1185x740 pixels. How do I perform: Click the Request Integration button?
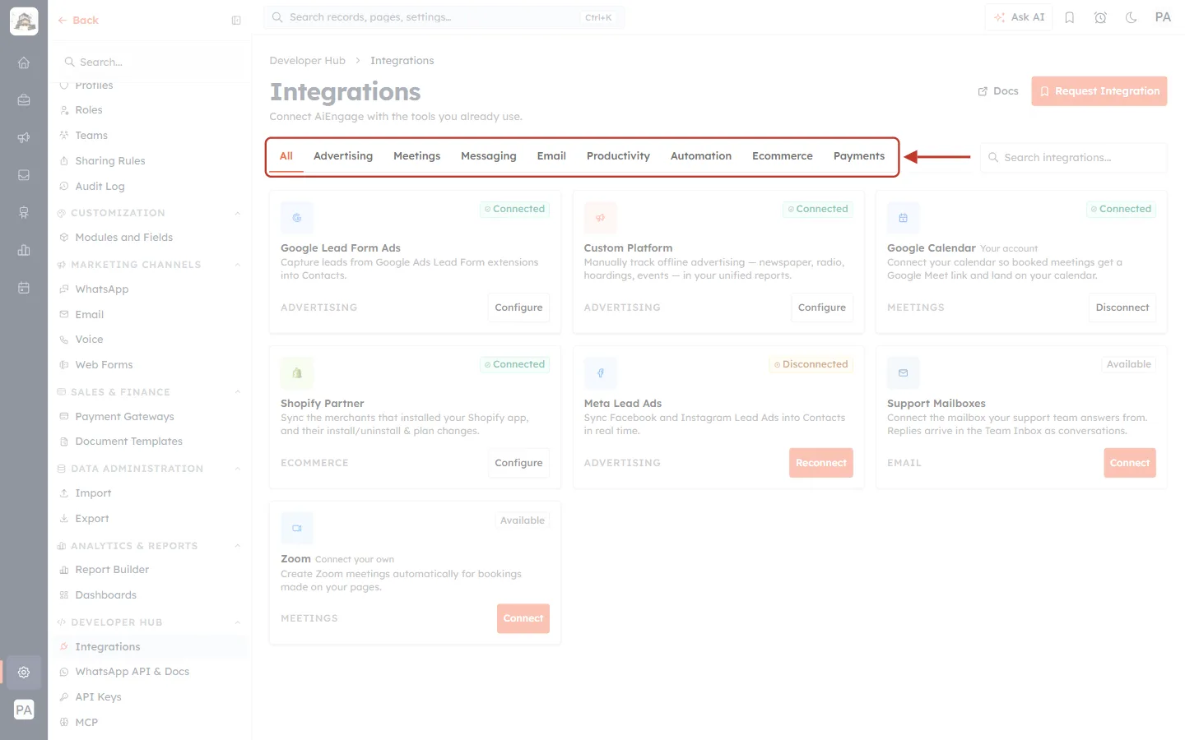[x=1099, y=91]
